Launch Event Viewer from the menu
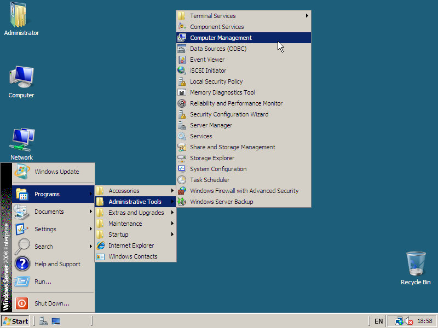 point(207,60)
